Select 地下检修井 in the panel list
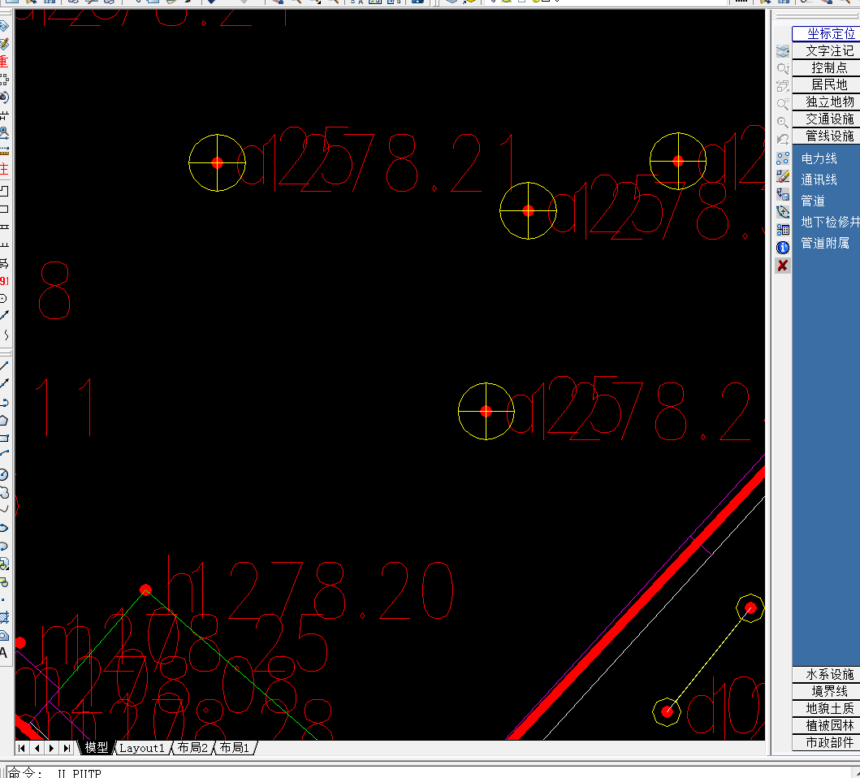Image resolution: width=860 pixels, height=778 pixels. click(829, 222)
